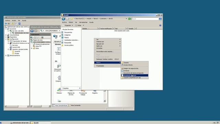Choose Contacto in the Nuevo submenu
The width and height of the screenshot is (220, 124).
click(x=134, y=71)
